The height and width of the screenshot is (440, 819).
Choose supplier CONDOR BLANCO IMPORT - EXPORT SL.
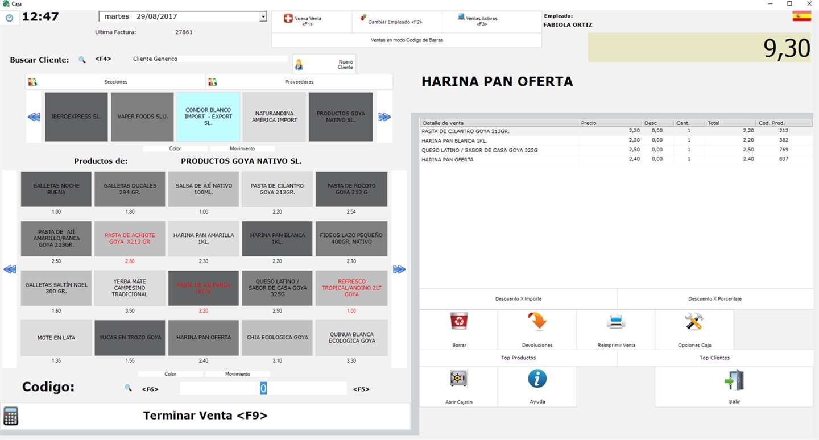(x=208, y=117)
